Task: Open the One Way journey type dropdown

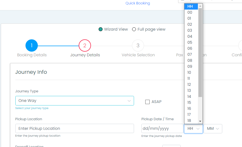Action: click(75, 101)
